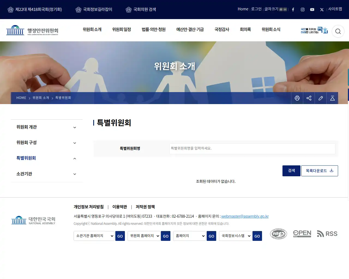Screen dimensions: 349x279
Task: Open the YouTube icon link
Action: [312, 10]
